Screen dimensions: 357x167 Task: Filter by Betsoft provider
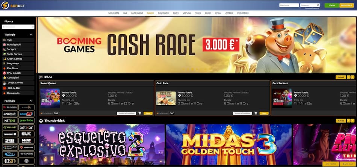(10, 161)
